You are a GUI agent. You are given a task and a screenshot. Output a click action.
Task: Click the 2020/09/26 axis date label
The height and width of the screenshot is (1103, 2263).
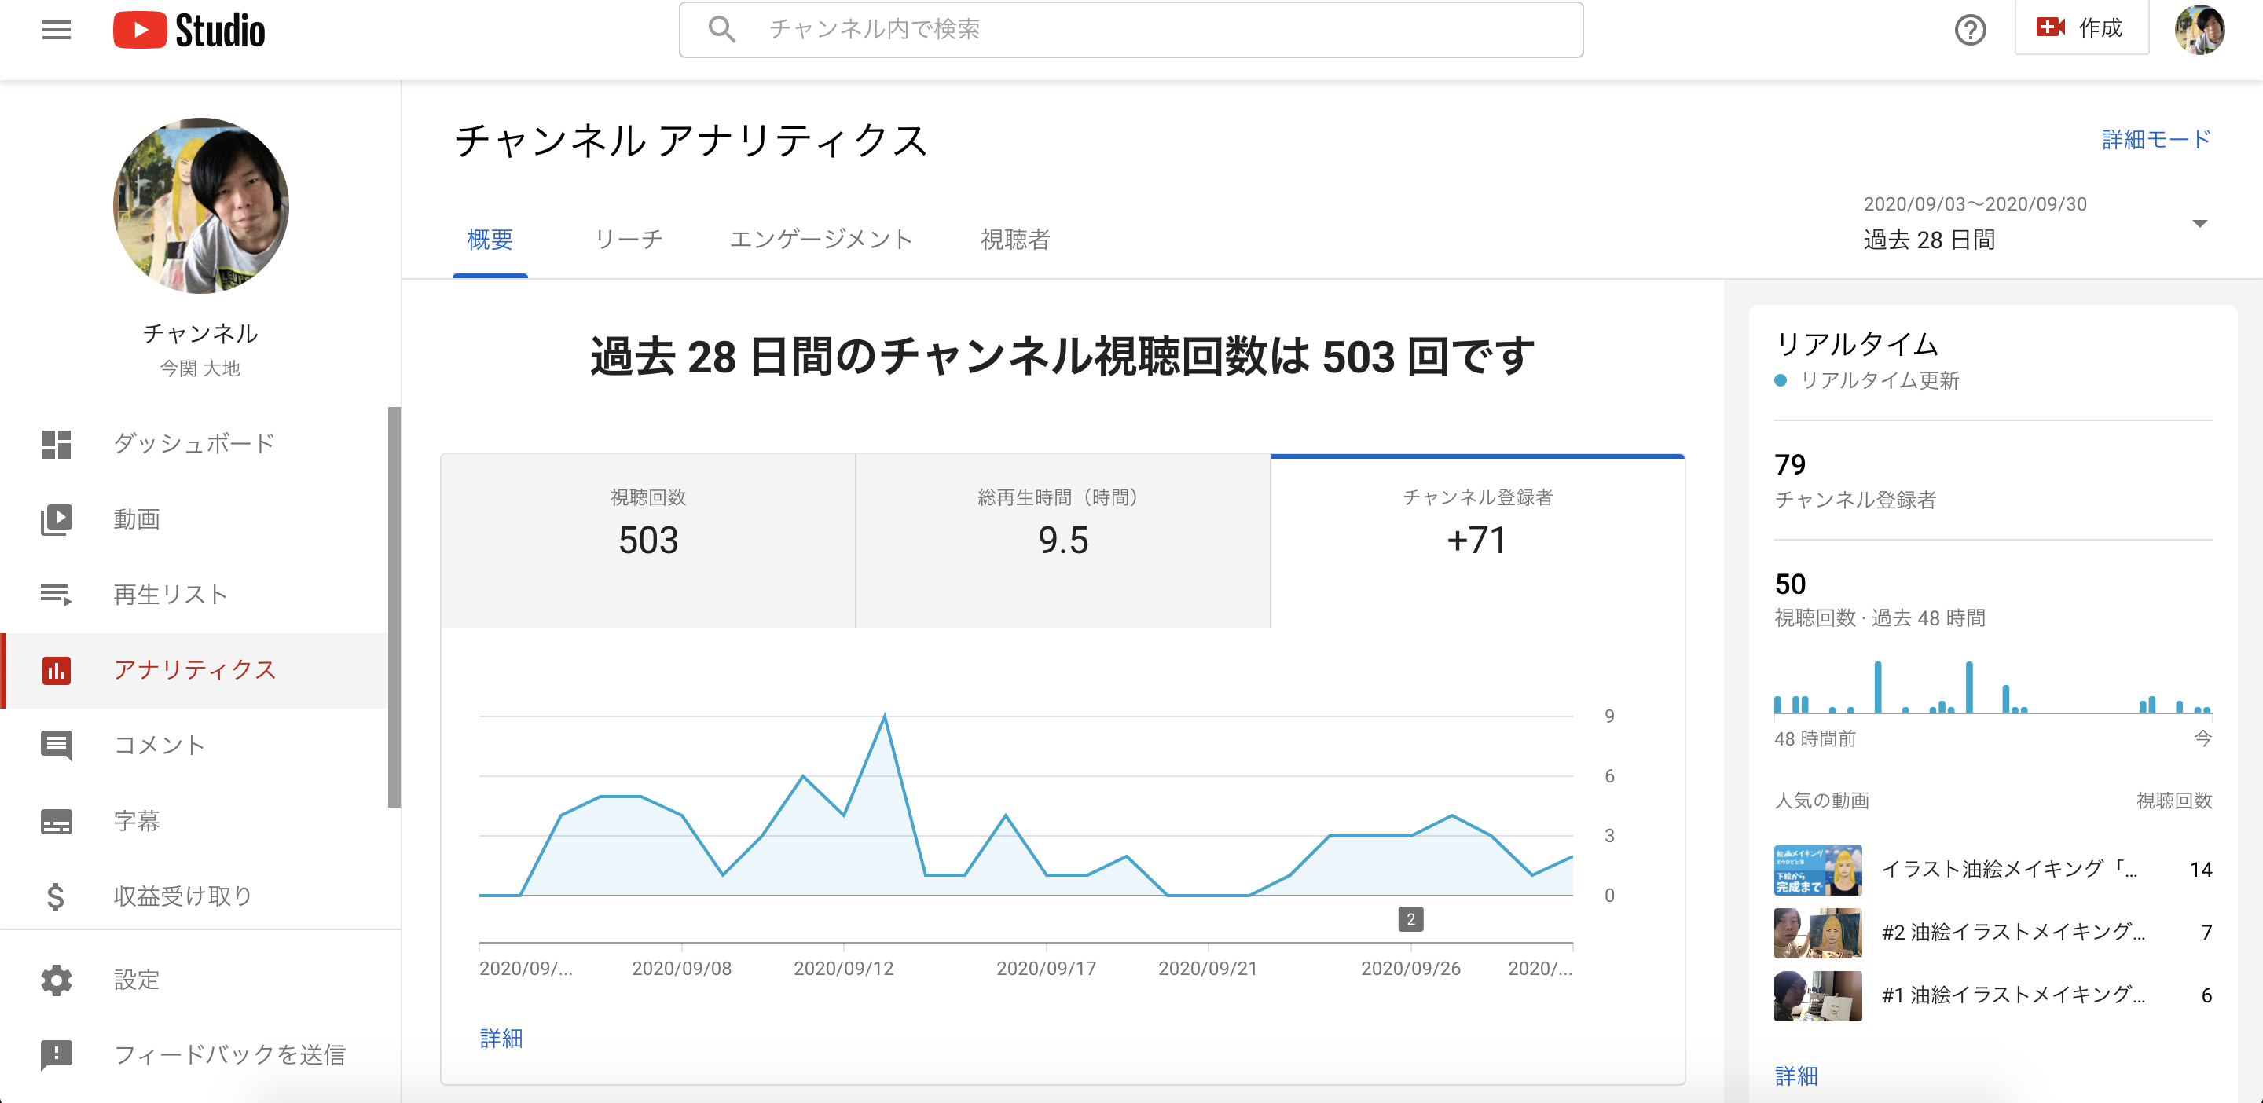click(x=1411, y=968)
